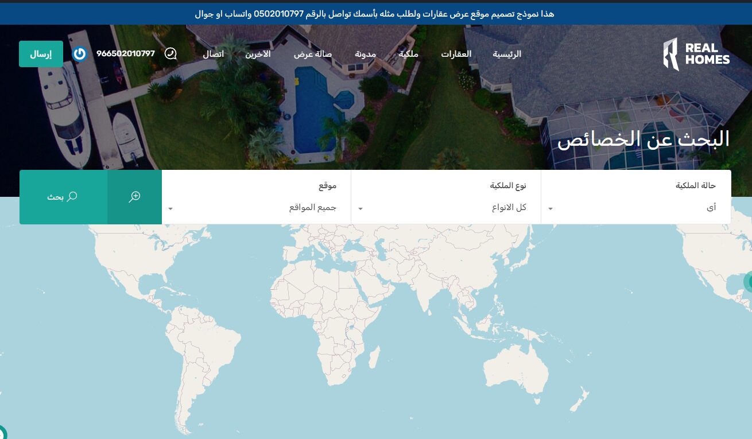Viewport: 752px width, 439px height.
Task: Open the موقع location dropdown
Action: tap(256, 208)
